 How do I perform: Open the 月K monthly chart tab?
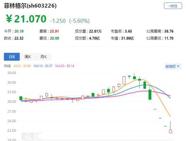pos(43,57)
